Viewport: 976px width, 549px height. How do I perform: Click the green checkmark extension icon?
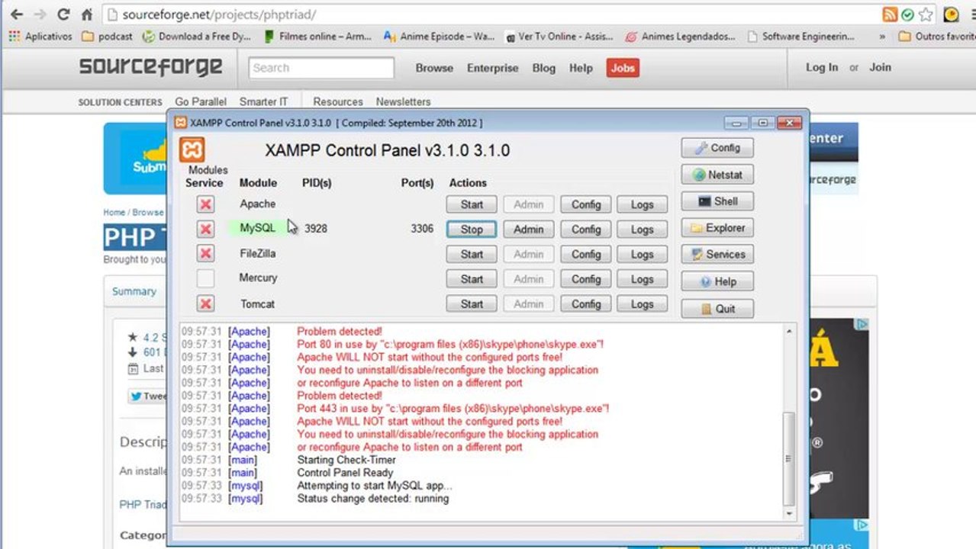point(907,14)
